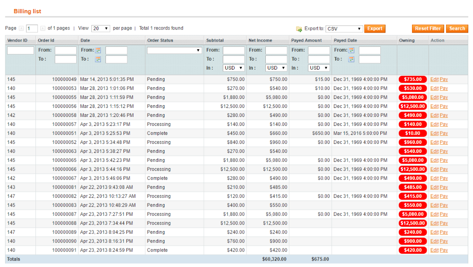Image resolution: width=473 pixels, height=267 pixels.
Task: Open the Date To calendar picker
Action: 98,60
